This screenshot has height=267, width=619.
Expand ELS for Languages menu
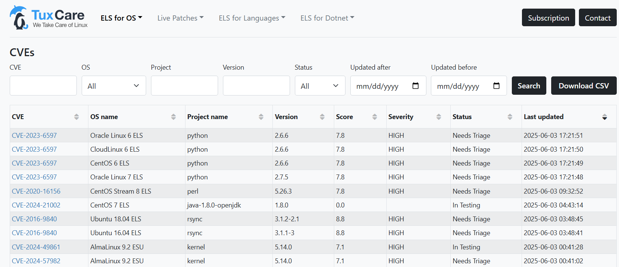coord(252,18)
